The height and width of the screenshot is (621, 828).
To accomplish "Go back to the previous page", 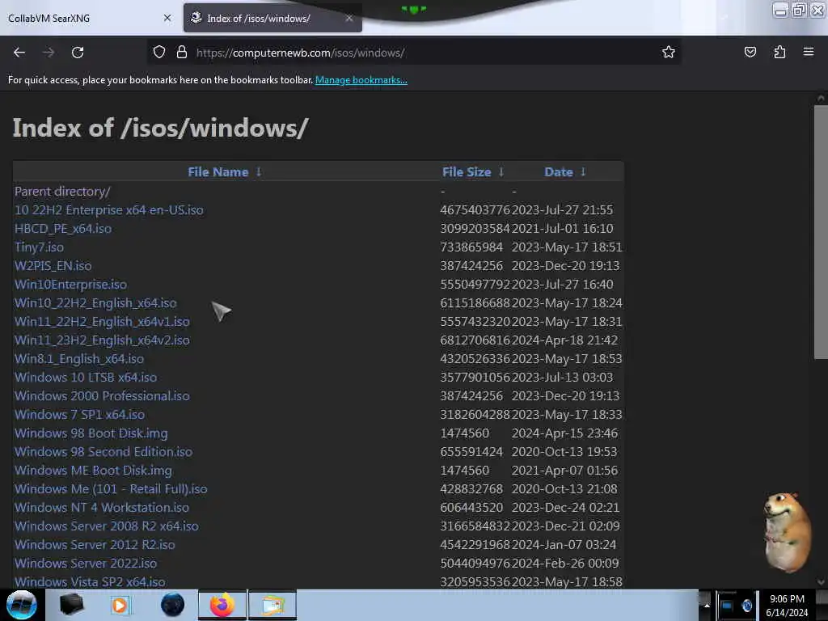I will point(19,53).
